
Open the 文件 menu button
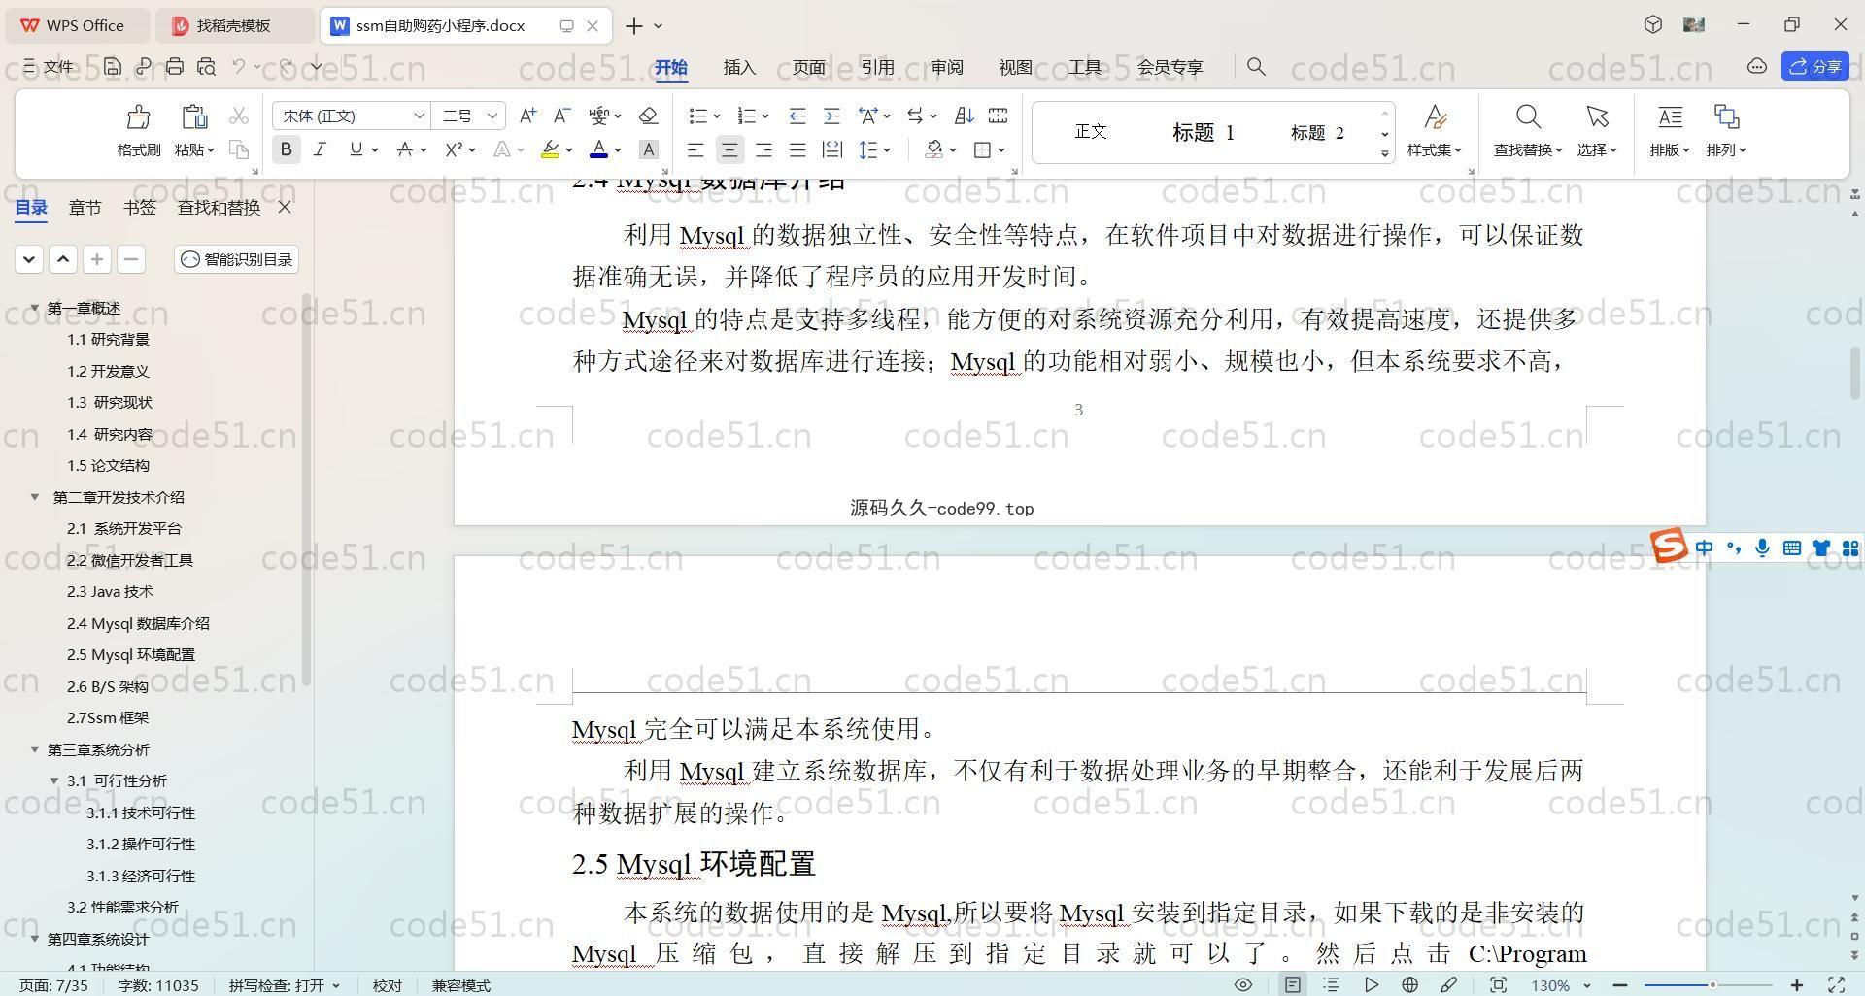tap(49, 66)
